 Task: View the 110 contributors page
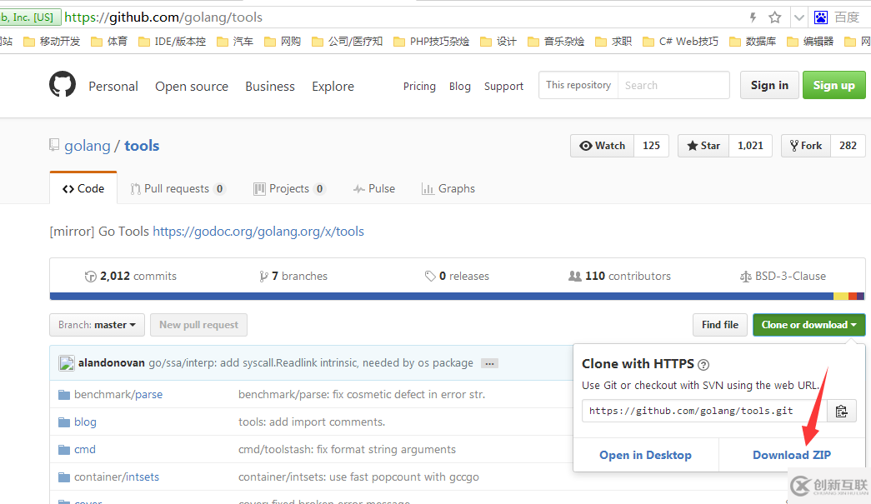[x=619, y=276]
